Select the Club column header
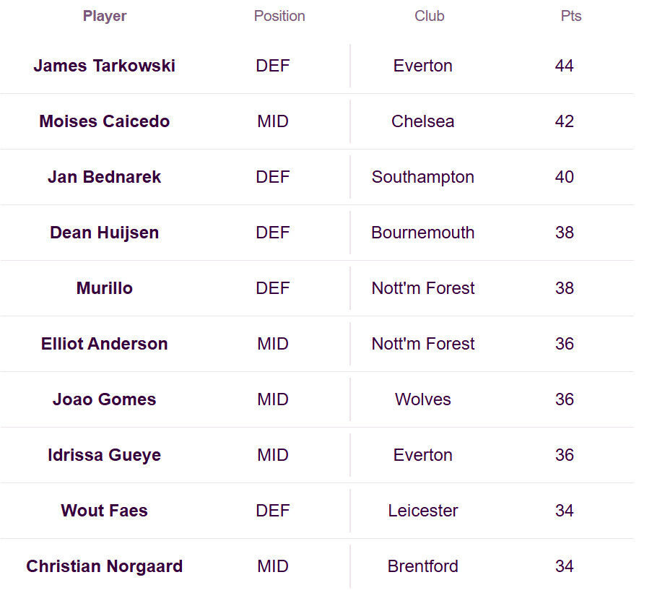 429,16
